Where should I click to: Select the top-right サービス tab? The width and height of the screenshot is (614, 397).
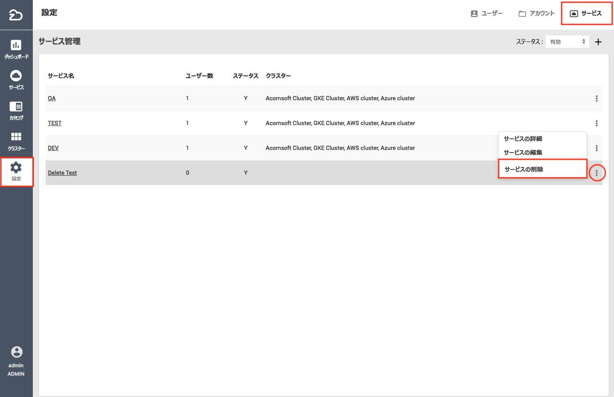(586, 14)
